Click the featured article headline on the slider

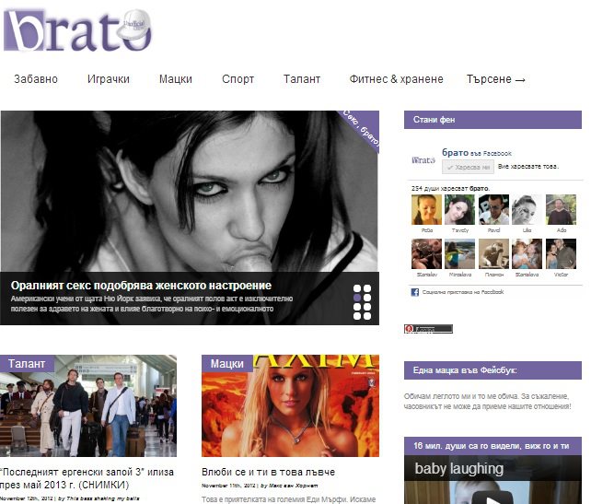coord(141,285)
